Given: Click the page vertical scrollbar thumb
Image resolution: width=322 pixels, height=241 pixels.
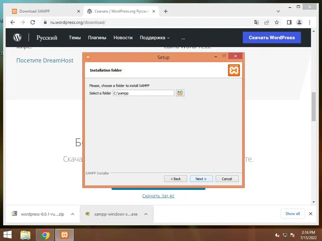Looking at the screenshot, I should click(x=314, y=107).
